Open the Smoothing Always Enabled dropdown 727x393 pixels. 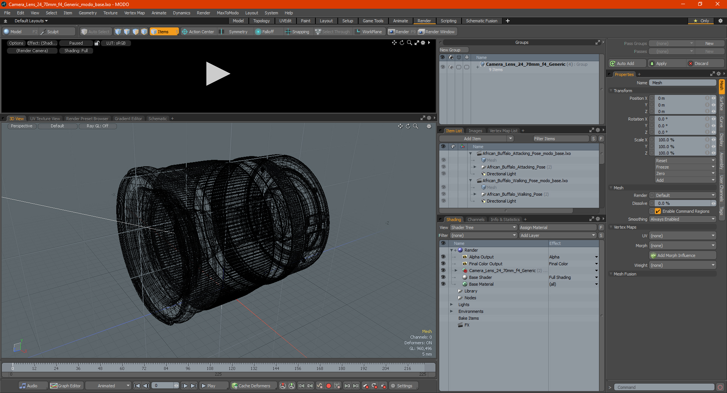[x=683, y=219]
